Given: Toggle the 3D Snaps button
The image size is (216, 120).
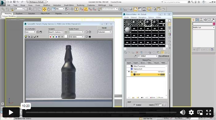Looking at the screenshot, I should pyautogui.click(x=81, y=9).
